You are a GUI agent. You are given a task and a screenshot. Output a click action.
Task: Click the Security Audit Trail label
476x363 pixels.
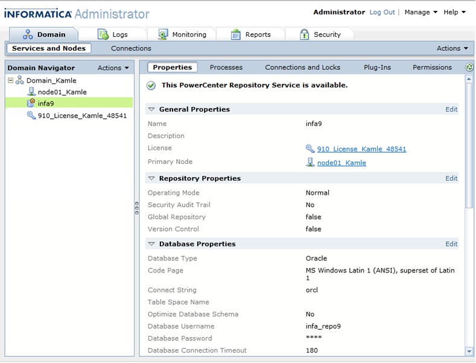point(179,205)
